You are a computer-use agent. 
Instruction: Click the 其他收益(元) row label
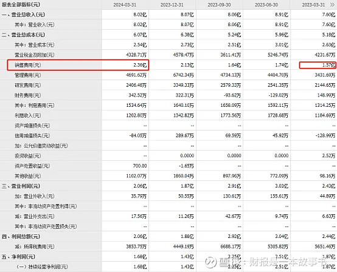tap(28, 176)
